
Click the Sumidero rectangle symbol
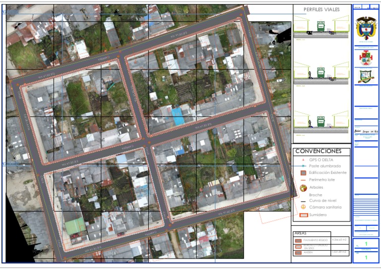coord(304,215)
